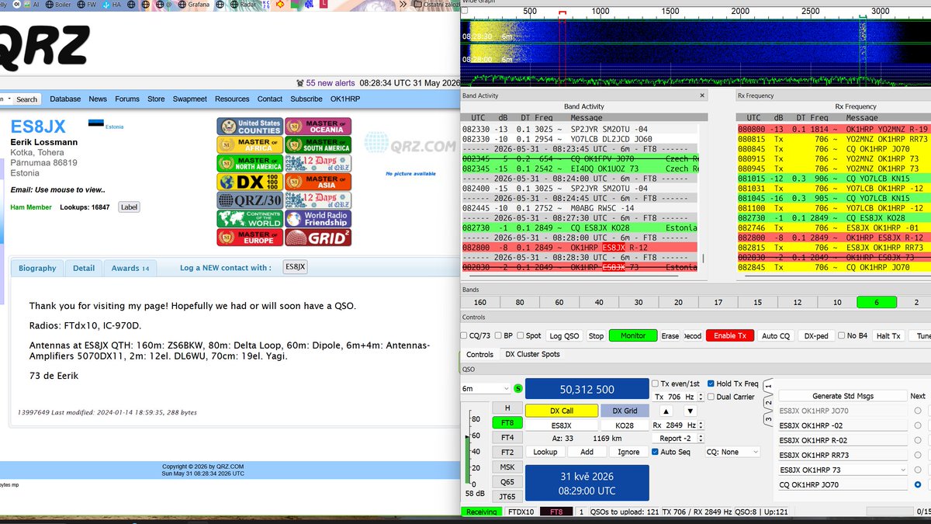Click the up arrow button under Tx frequency
This screenshot has height=524, width=931.
click(x=666, y=411)
